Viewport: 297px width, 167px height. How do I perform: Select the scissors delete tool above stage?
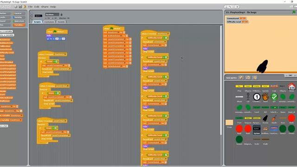tap(230, 7)
